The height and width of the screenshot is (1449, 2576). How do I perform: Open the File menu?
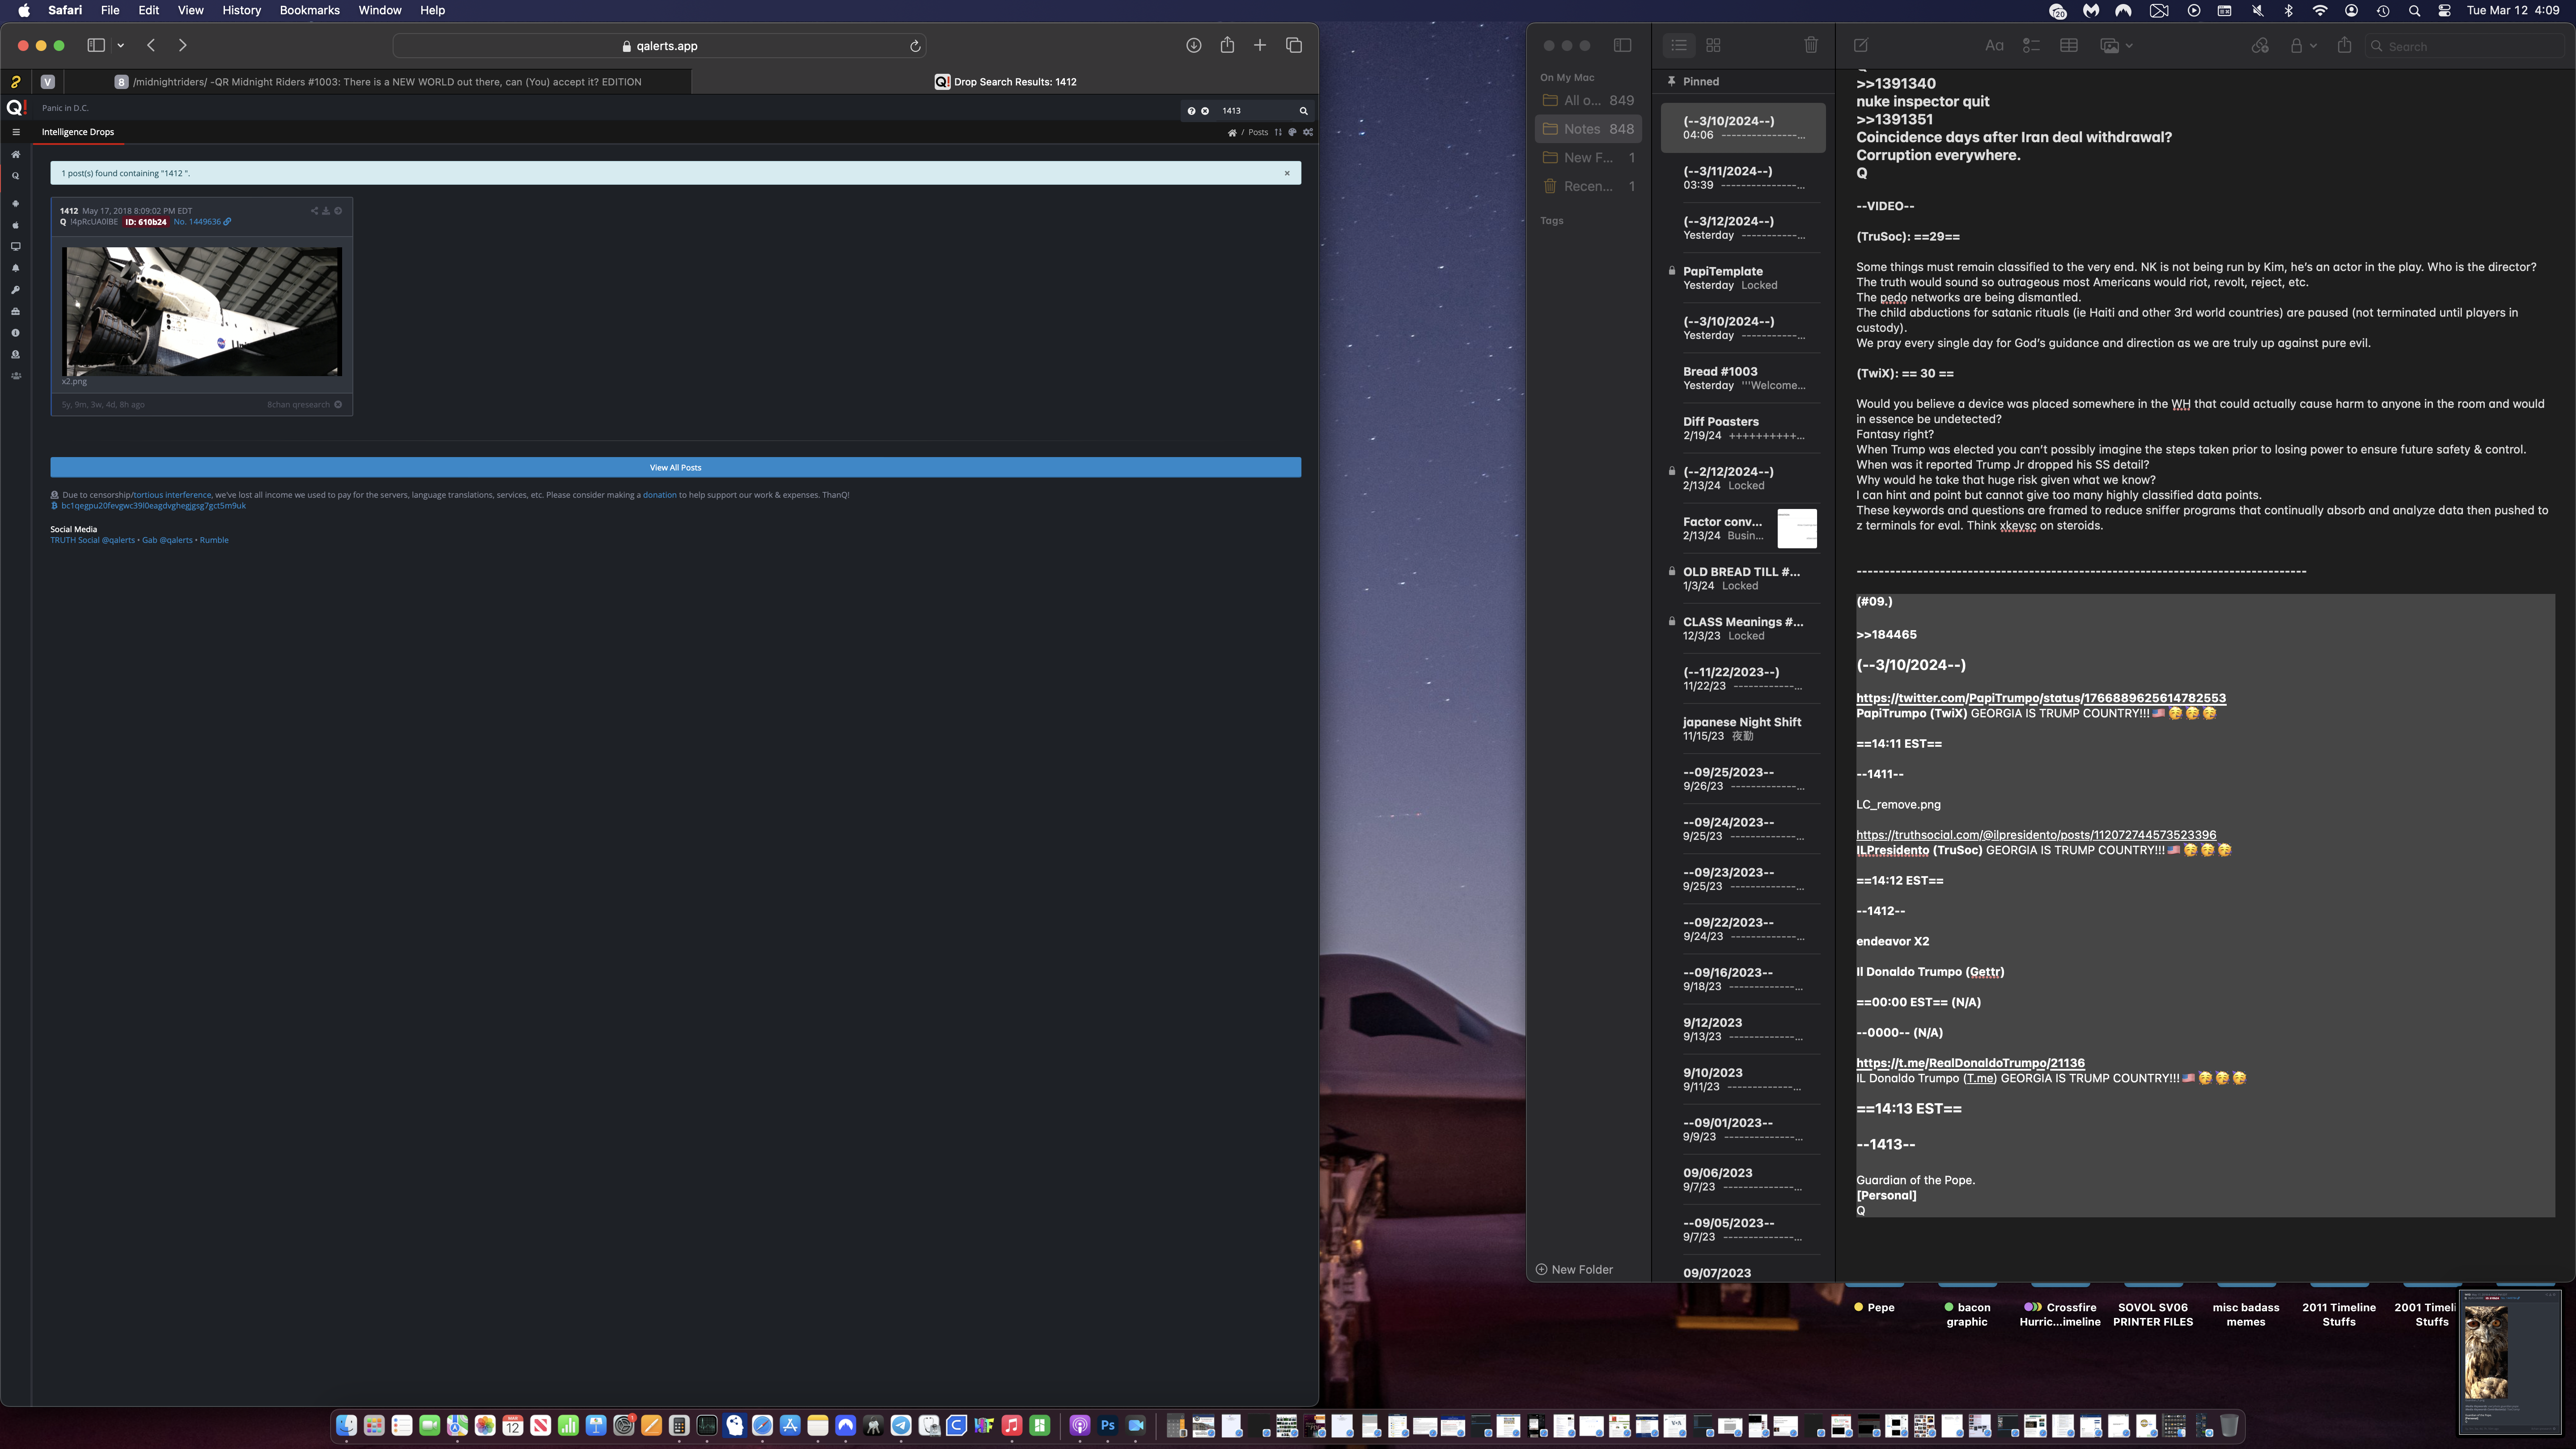click(110, 10)
